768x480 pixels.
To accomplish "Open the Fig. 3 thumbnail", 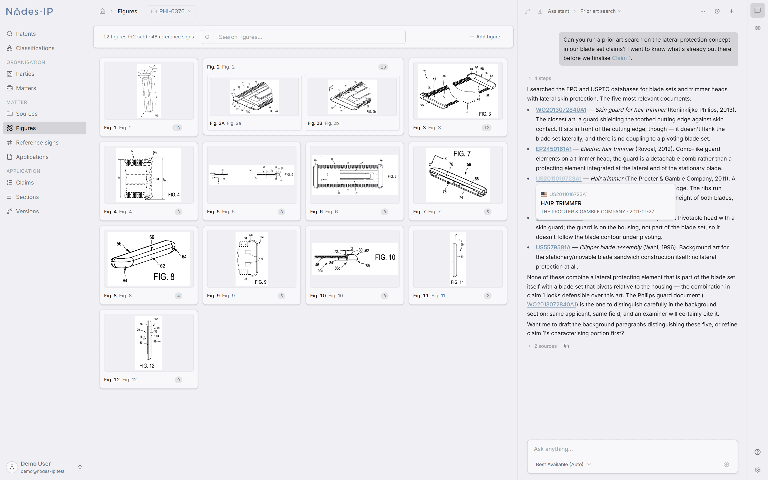I will pos(458,91).
